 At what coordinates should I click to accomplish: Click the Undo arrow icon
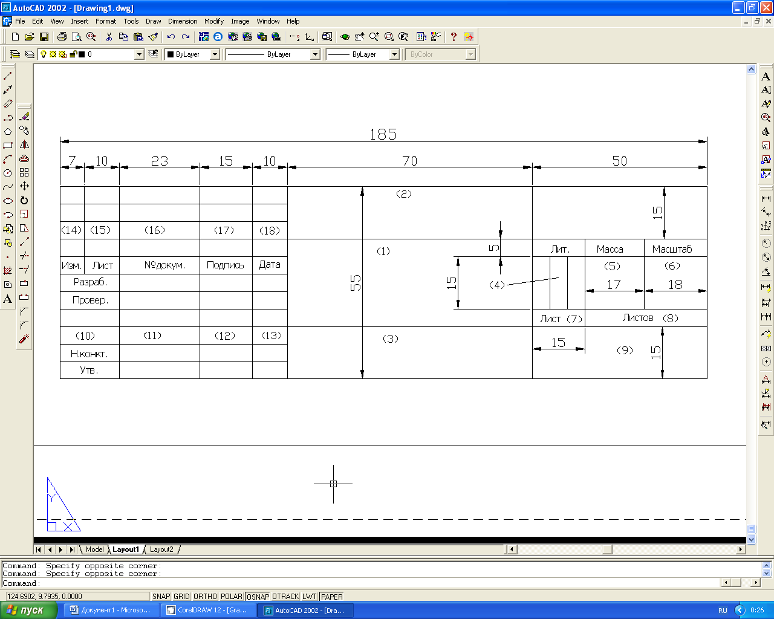(x=171, y=37)
